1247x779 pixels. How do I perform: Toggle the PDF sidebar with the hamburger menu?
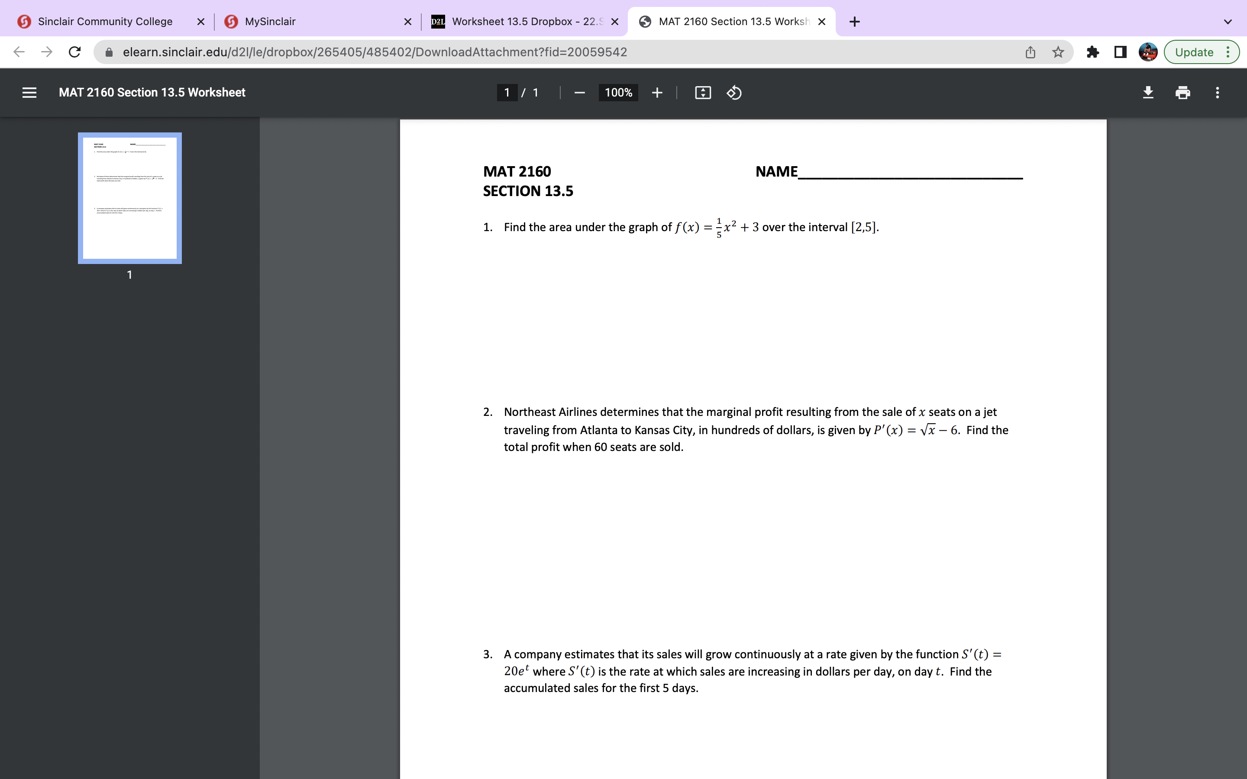point(29,93)
